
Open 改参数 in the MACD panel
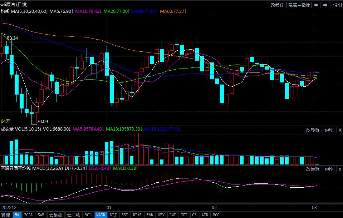click(313, 169)
